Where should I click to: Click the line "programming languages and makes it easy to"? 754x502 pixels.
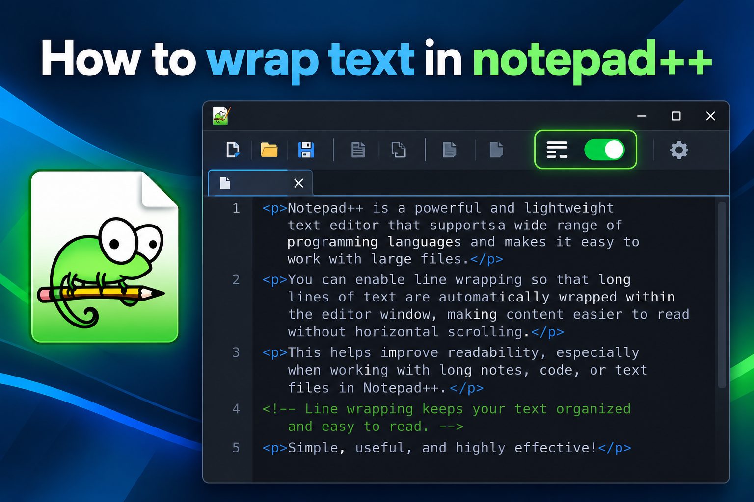pyautogui.click(x=463, y=242)
